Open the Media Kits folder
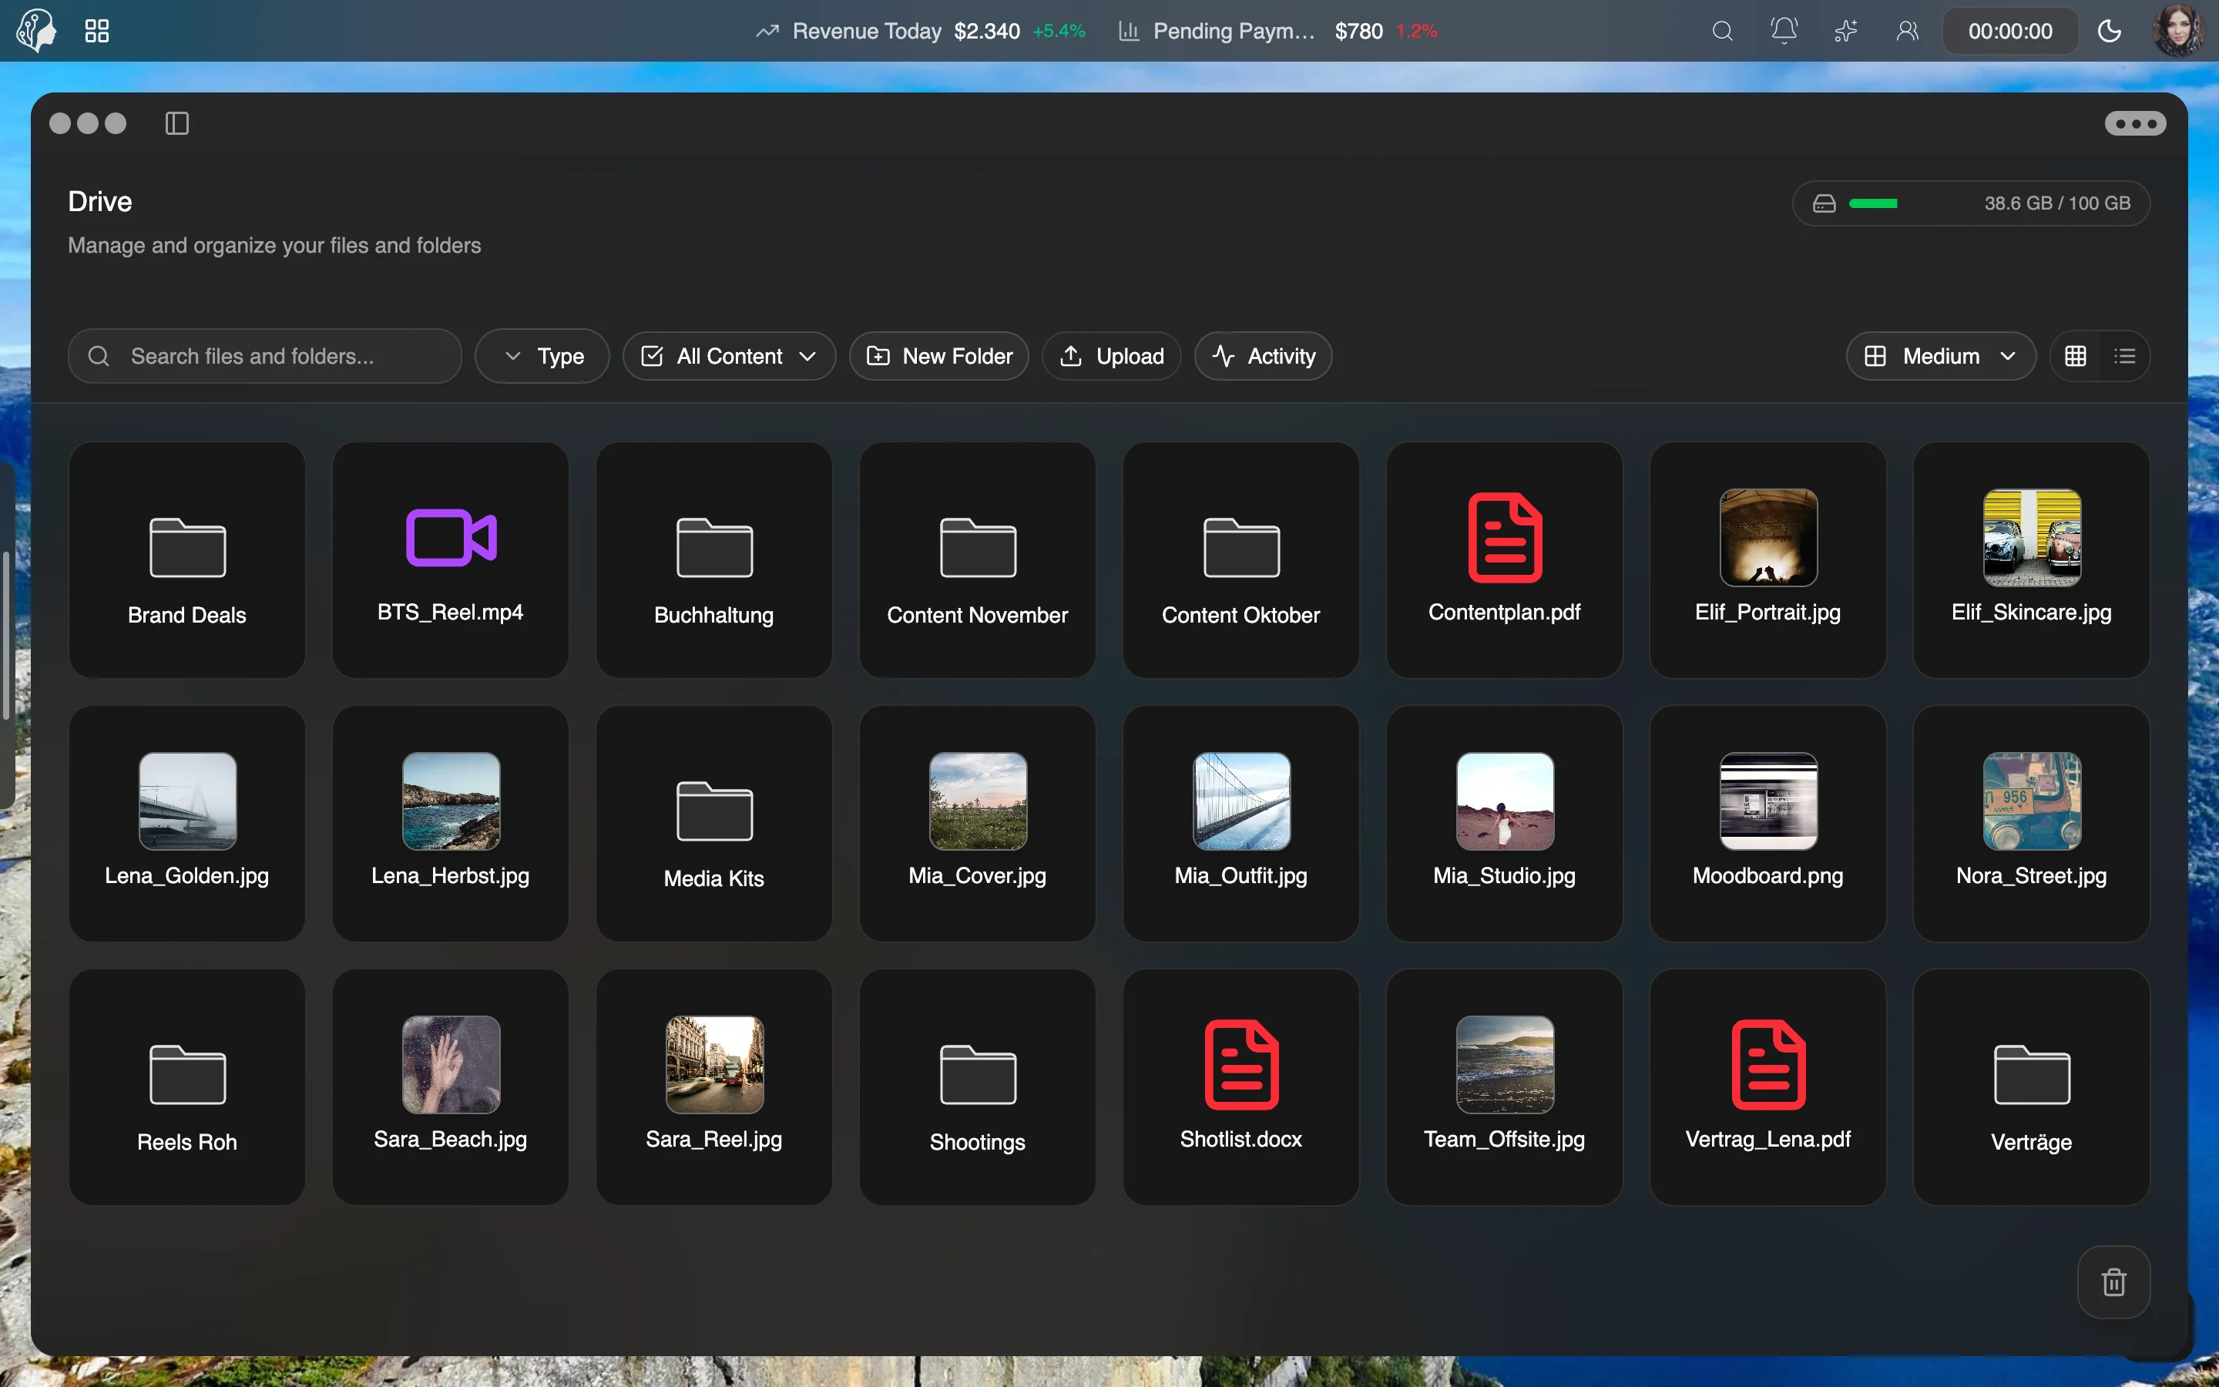2219x1387 pixels. tap(714, 824)
